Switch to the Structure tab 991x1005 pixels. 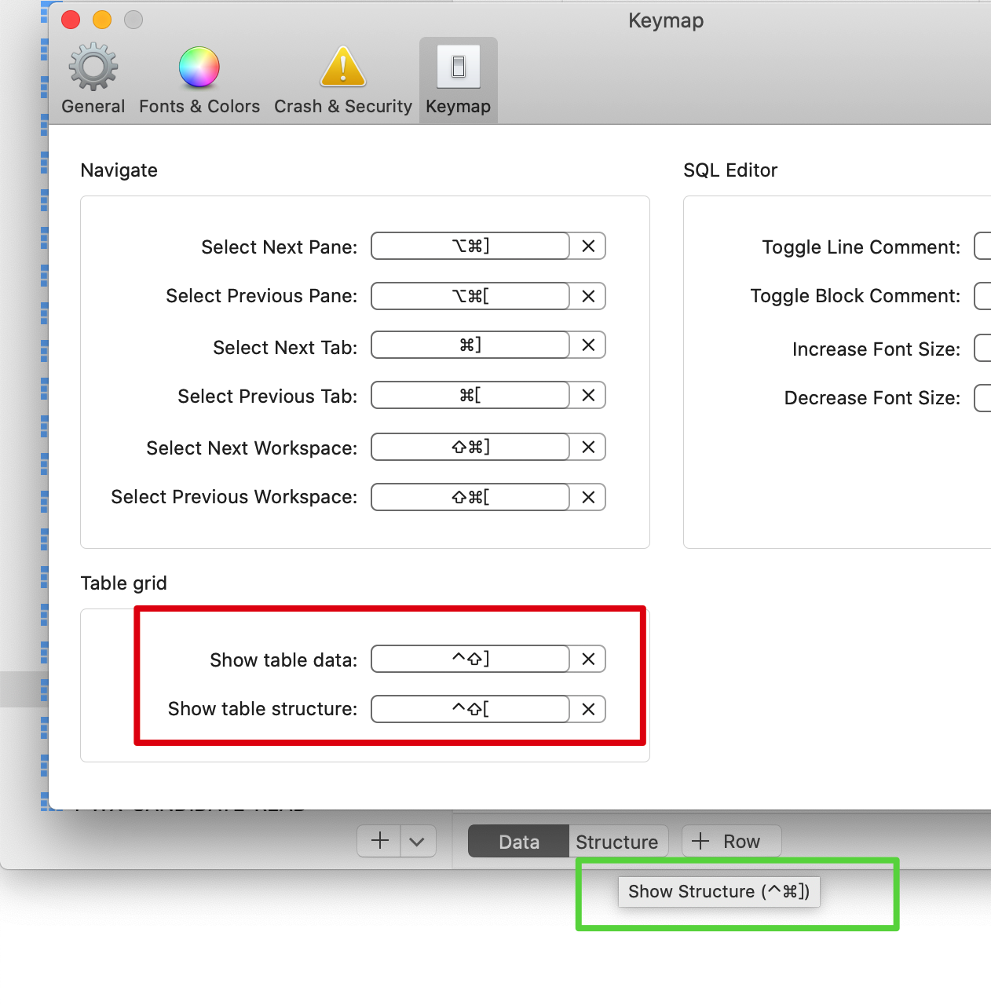click(618, 841)
